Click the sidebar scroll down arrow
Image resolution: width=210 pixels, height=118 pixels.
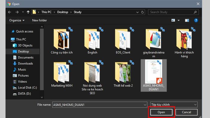click(x=42, y=97)
